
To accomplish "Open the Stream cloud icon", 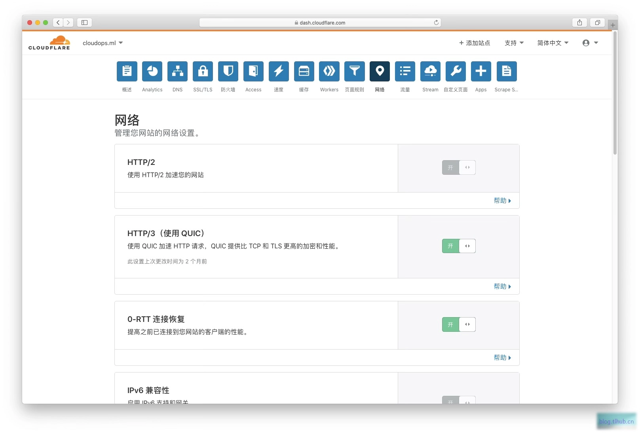I will click(430, 71).
